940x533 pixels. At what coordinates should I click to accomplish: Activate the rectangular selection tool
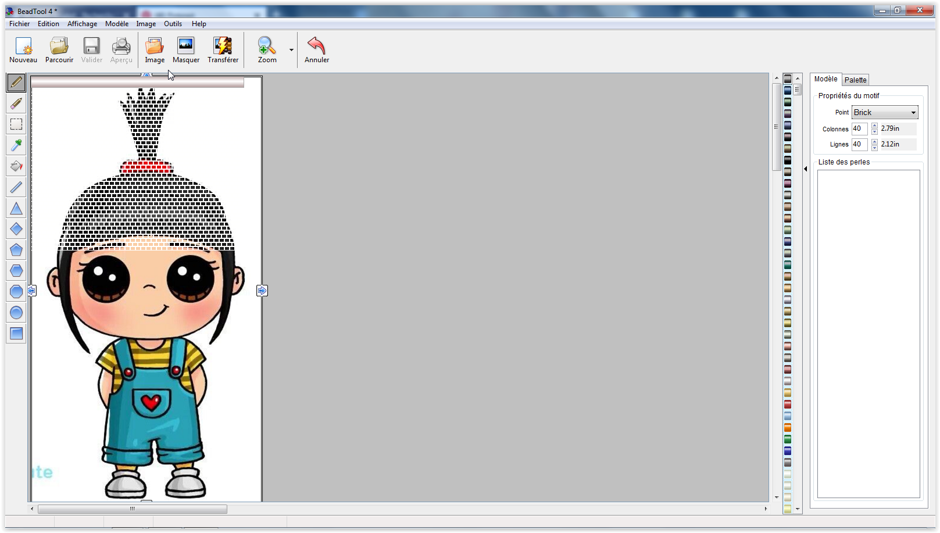(16, 124)
